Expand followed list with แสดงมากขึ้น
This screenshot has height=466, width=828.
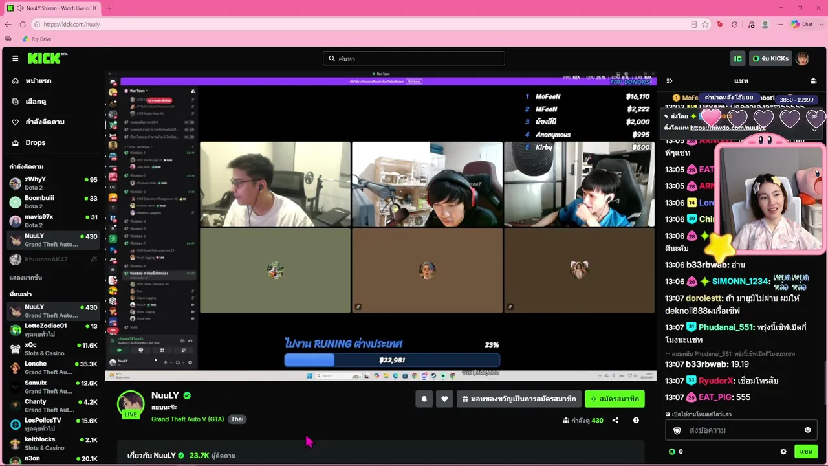click(26, 278)
